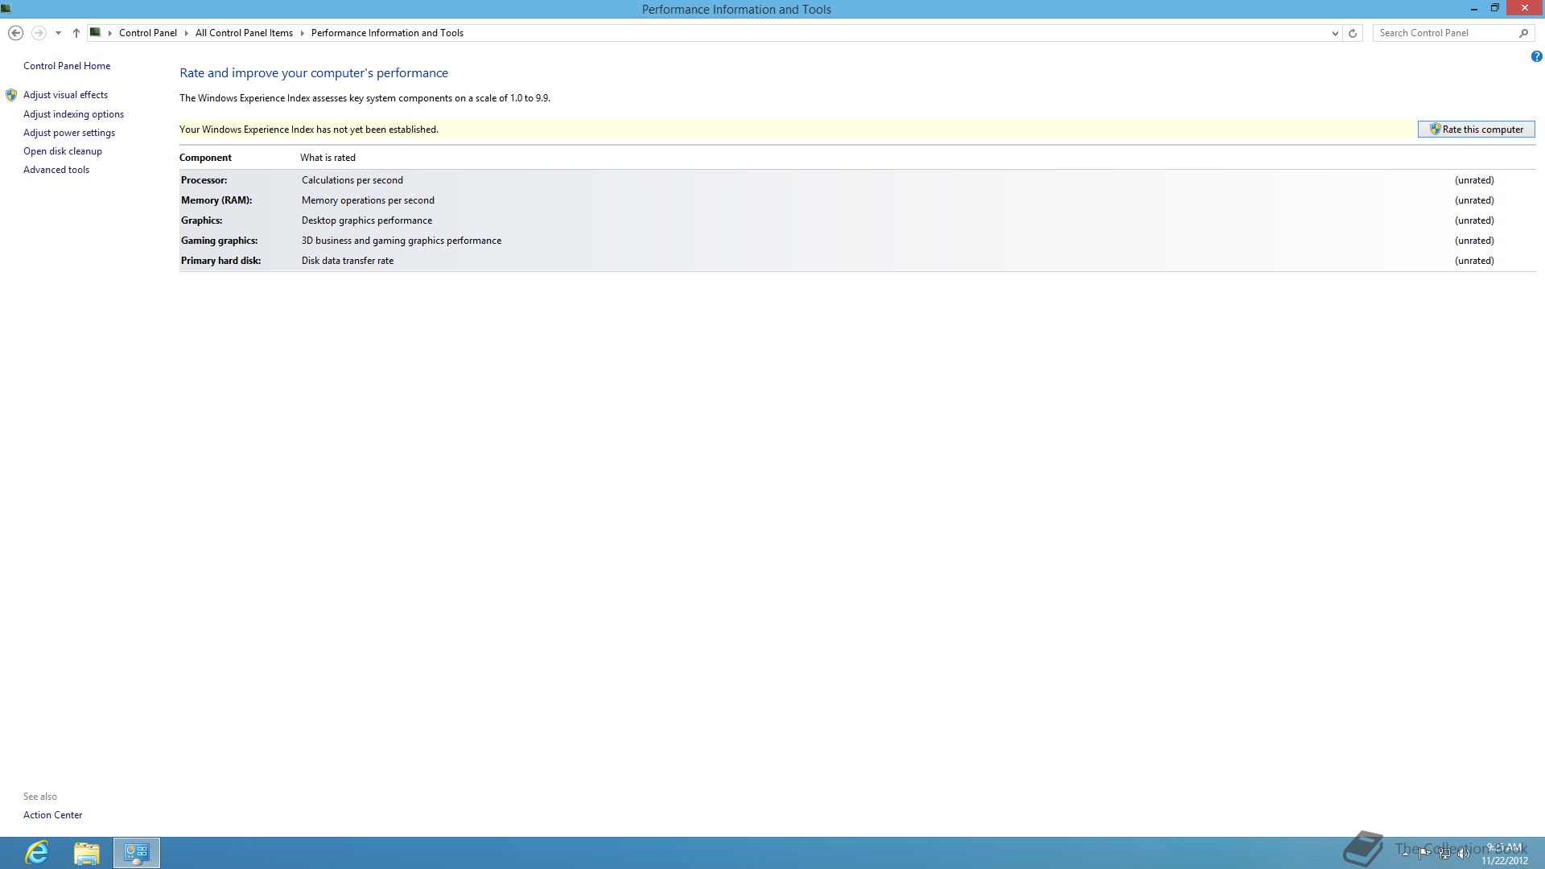Click the network tray icon
The height and width of the screenshot is (869, 1545).
(1444, 854)
